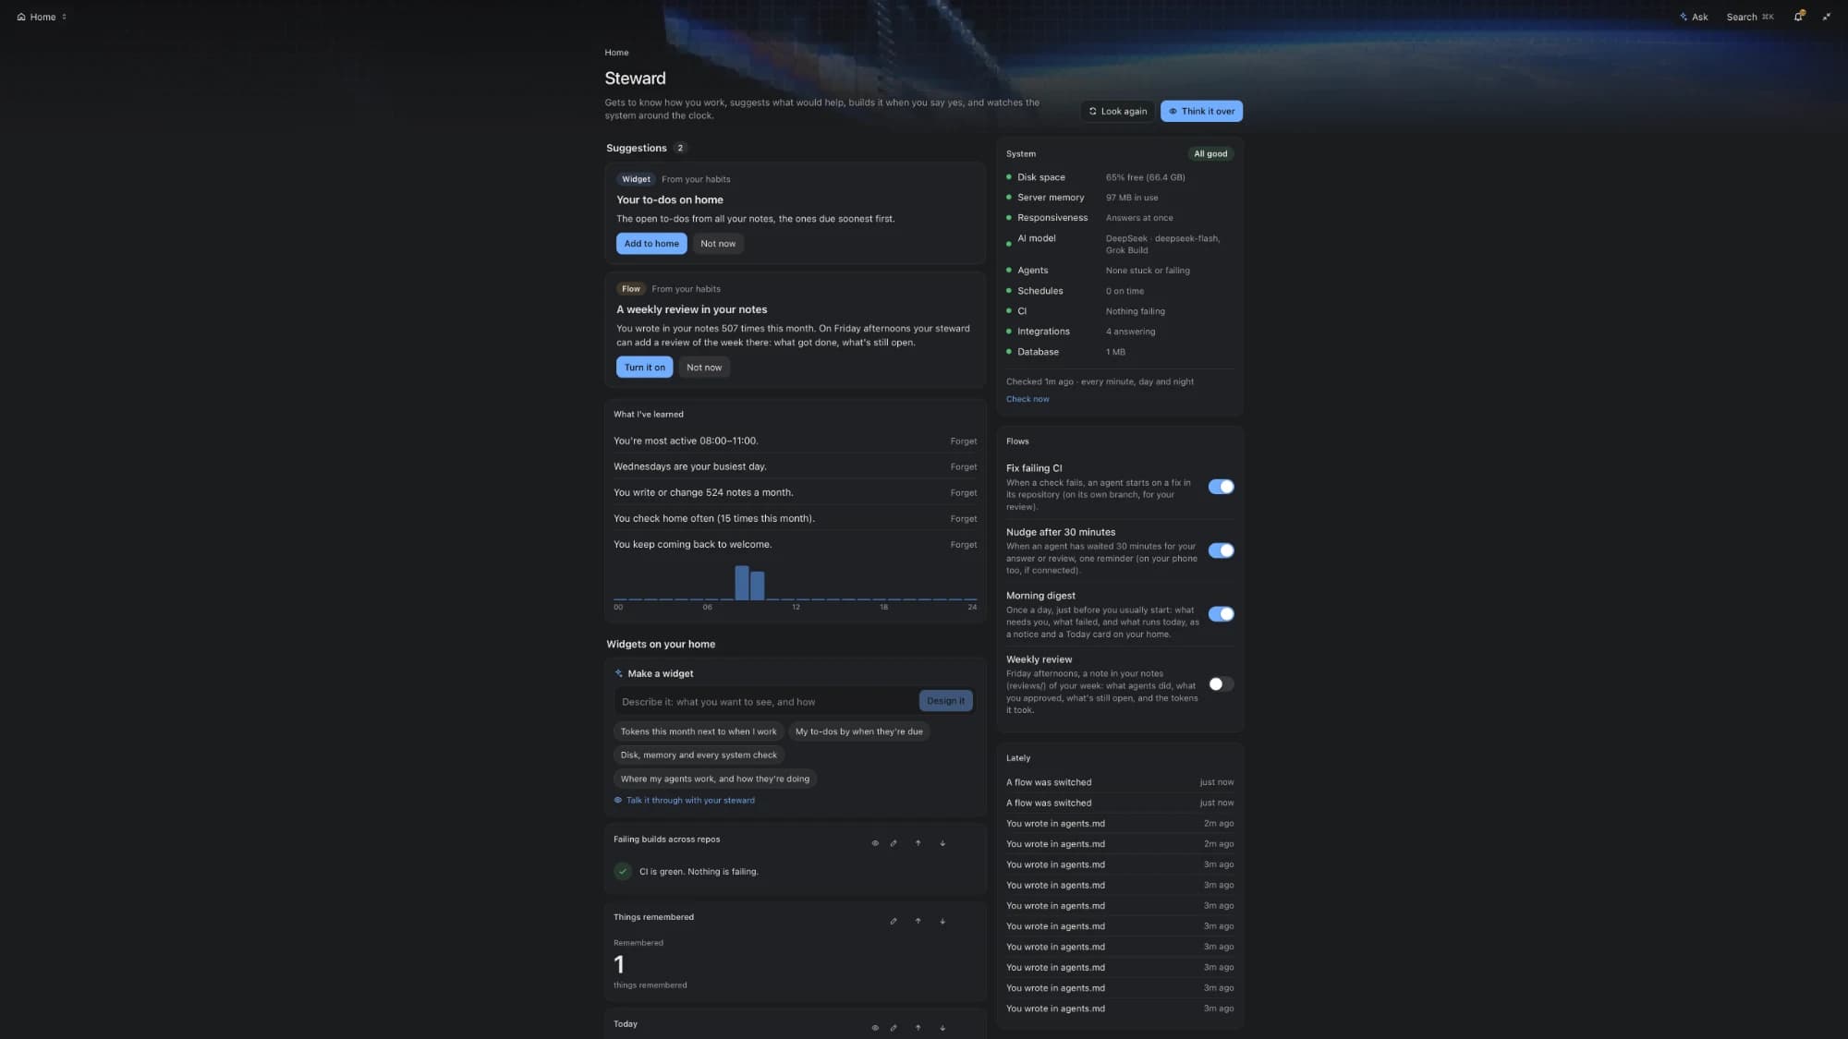This screenshot has width=1848, height=1039.
Task: Pick 'My to-dos by when they're due'
Action: 858,731
